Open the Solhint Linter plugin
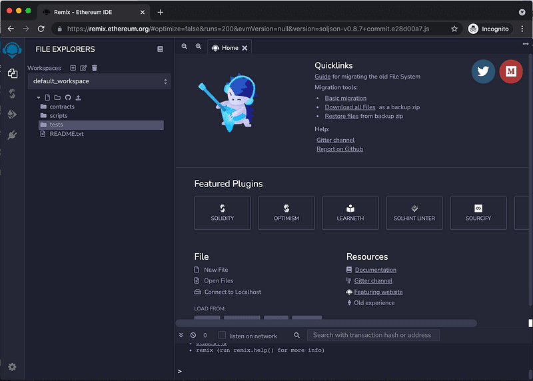Image resolution: width=533 pixels, height=381 pixels. click(414, 213)
